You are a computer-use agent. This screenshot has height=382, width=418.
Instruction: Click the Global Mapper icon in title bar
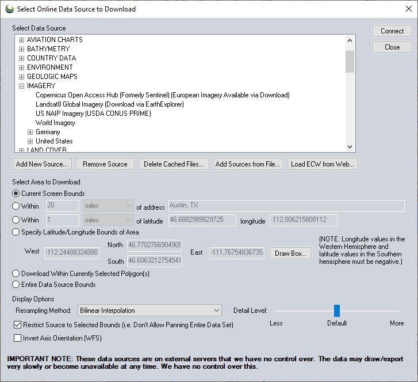10,9
